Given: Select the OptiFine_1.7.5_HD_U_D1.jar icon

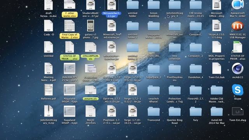Looking at the screenshot, I should (x=112, y=90).
